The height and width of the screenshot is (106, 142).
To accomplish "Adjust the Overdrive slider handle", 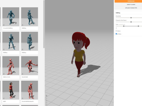I will coord(131,18).
